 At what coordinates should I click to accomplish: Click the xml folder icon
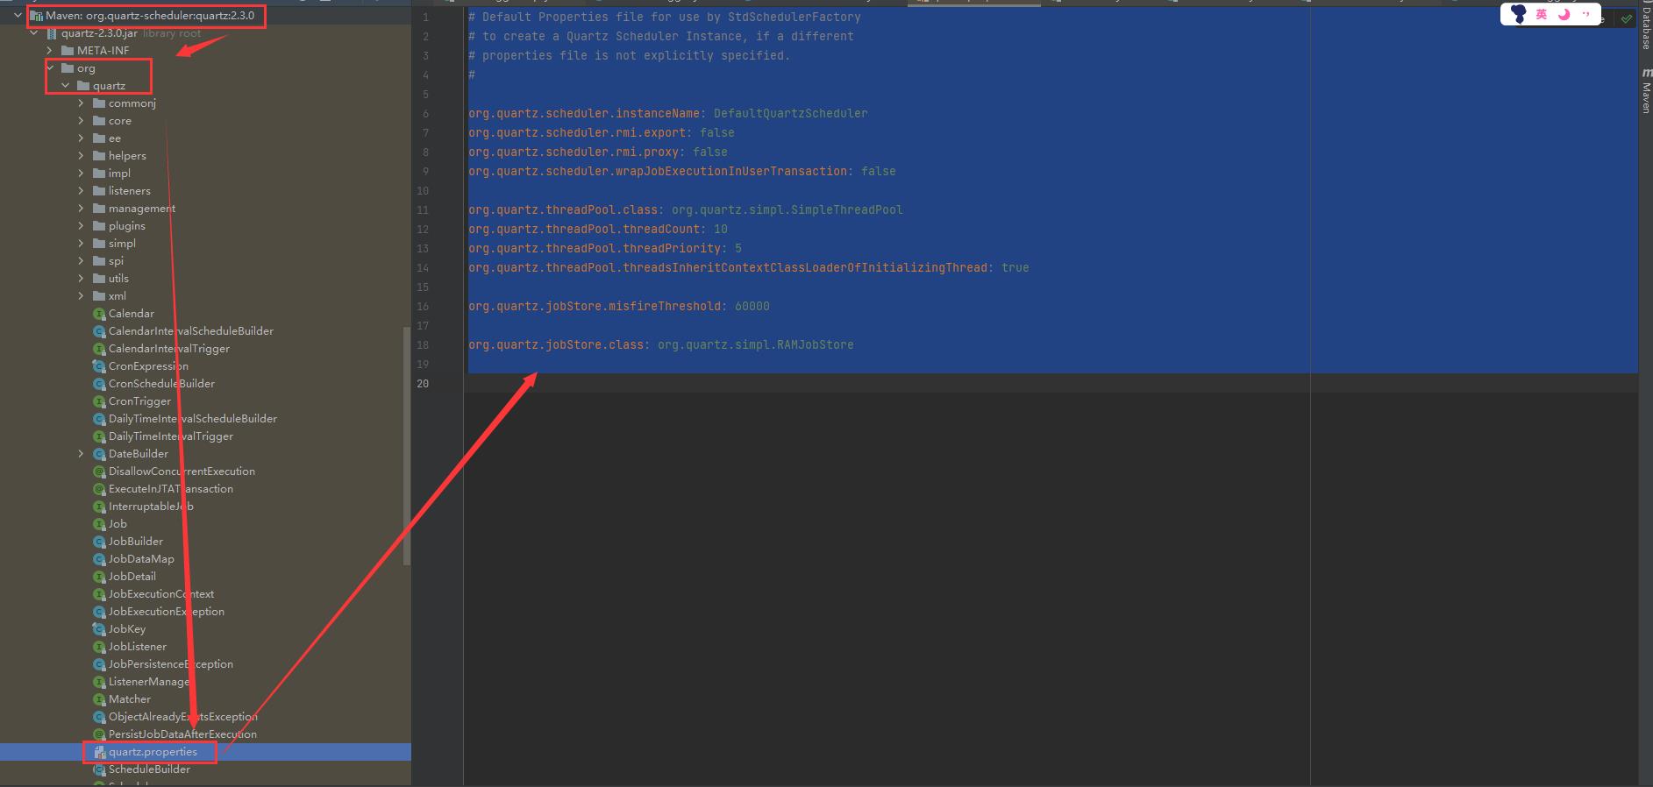point(99,295)
